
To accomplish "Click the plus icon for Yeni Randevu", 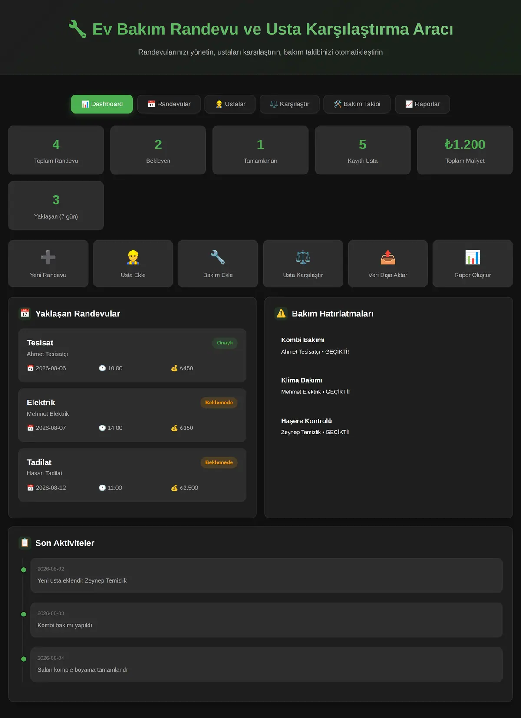I will (48, 257).
